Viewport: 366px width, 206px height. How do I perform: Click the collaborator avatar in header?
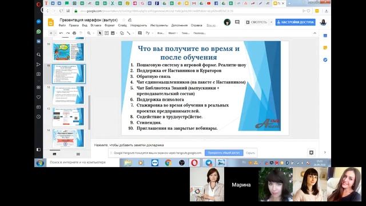[x=227, y=22]
